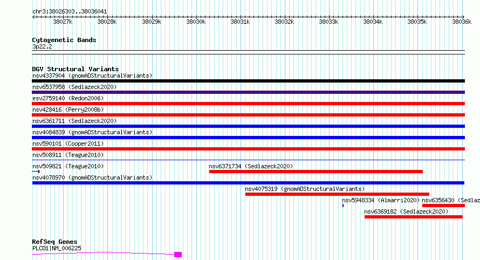This screenshot has width=480, height=260.
Task: Click the nsv4337904 (gnomADStructuralVariants) label
Action: (92, 76)
